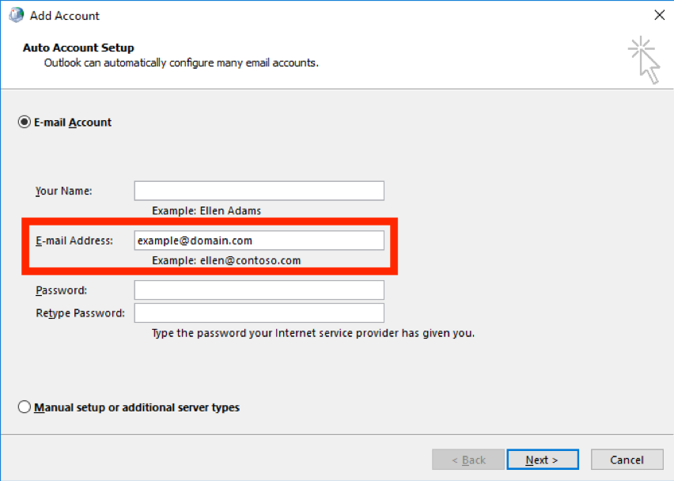Image resolution: width=674 pixels, height=481 pixels.
Task: Click the greyed-out Back button
Action: coord(468,460)
